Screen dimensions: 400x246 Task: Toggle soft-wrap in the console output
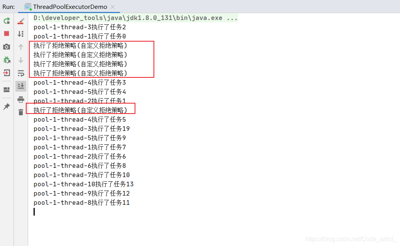click(x=21, y=74)
